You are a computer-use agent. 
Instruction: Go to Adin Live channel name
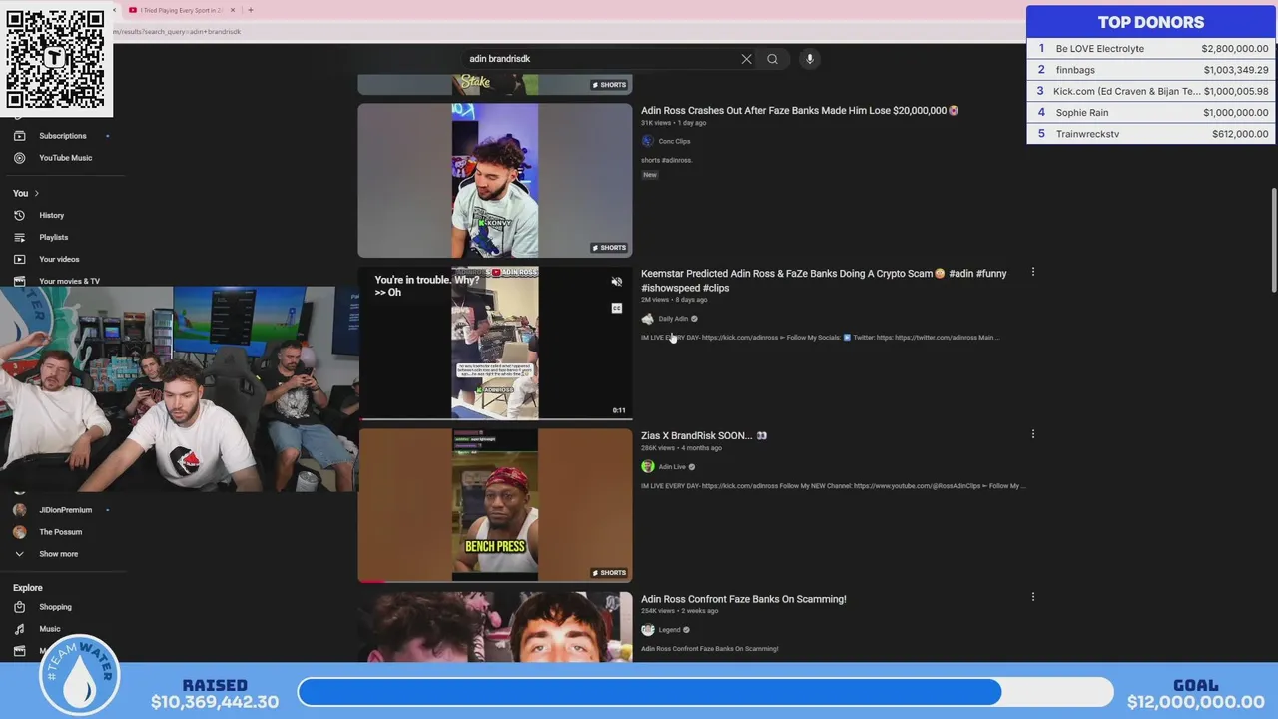672,466
